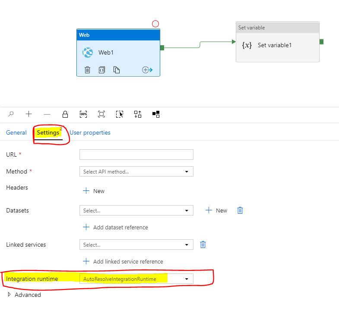
Task: Zoom out the pipeline canvas
Action: pyautogui.click(x=47, y=114)
